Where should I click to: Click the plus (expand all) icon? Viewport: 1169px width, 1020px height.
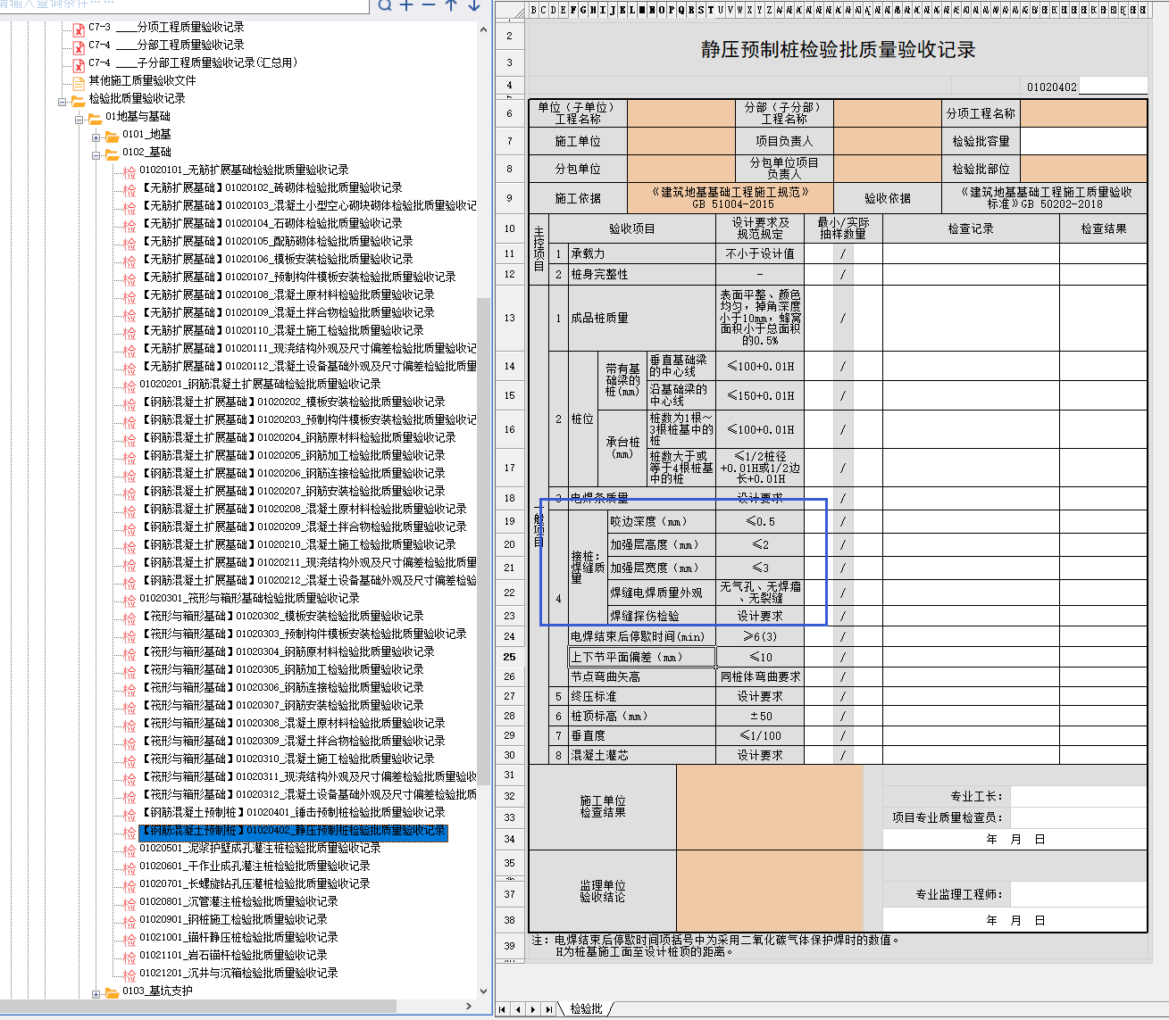[406, 4]
